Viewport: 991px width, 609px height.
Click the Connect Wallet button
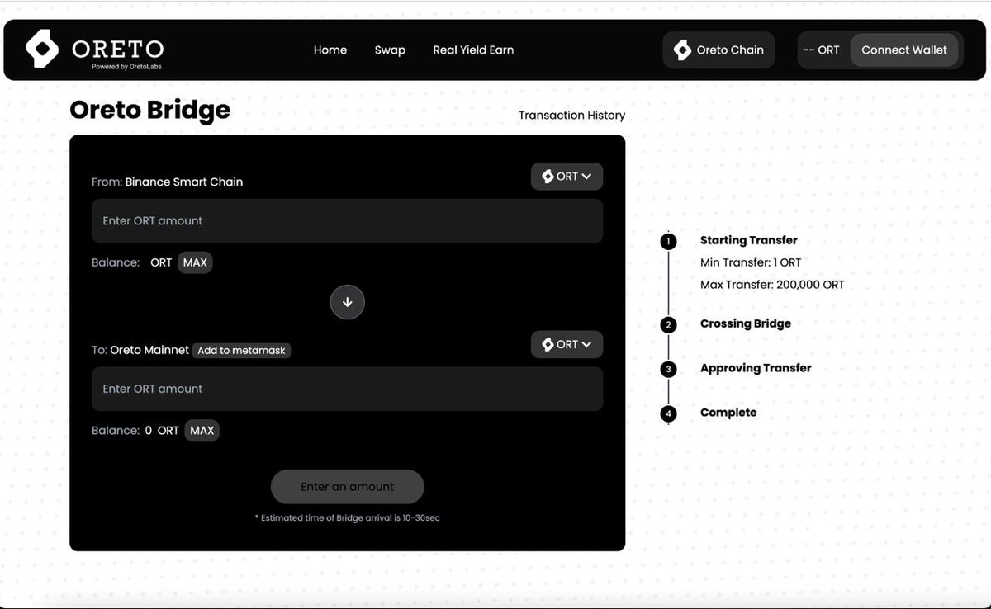(x=904, y=50)
